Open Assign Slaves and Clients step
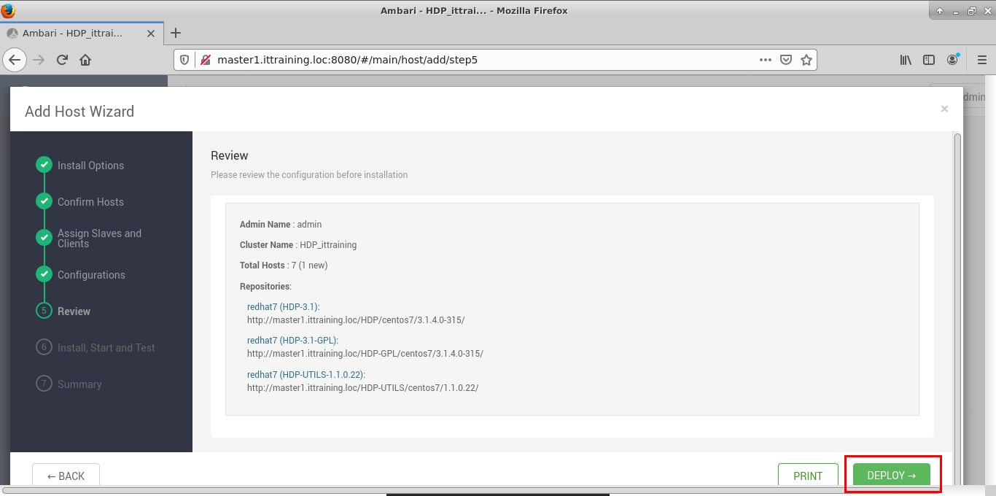Screen dimensions: 996x496 [x=99, y=239]
